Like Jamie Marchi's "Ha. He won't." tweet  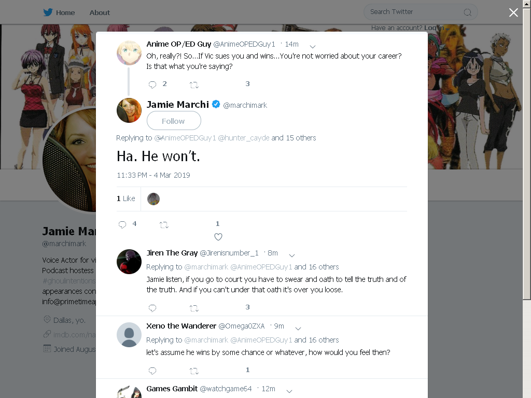click(218, 237)
